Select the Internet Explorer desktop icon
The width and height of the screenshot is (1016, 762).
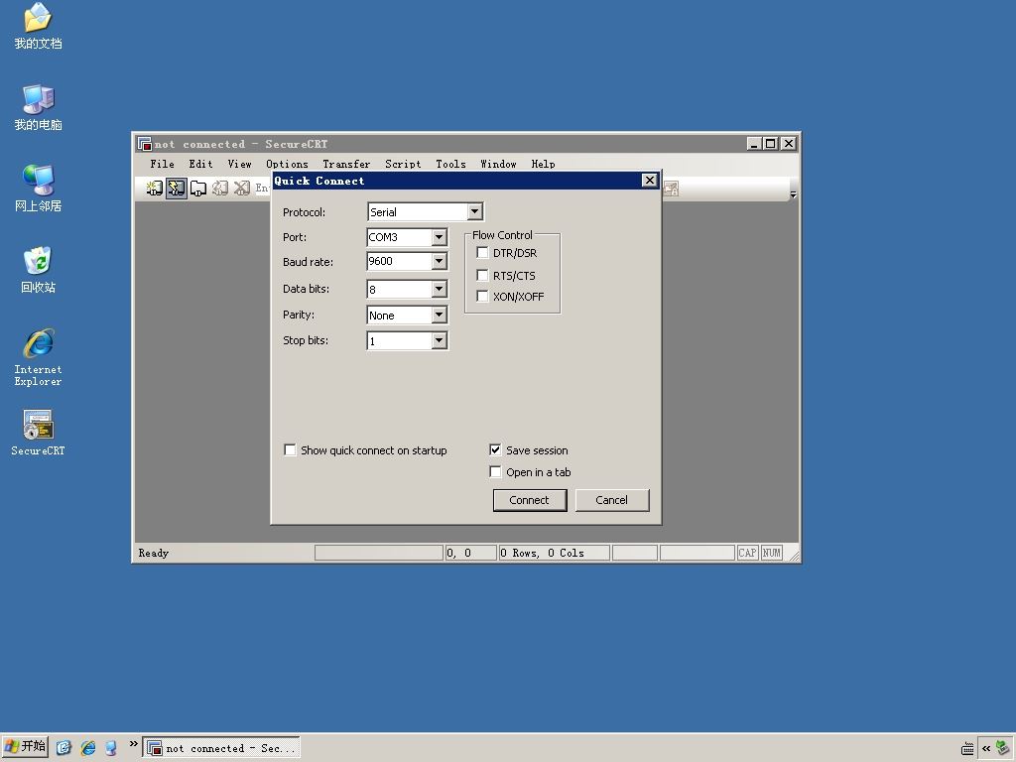pos(38,357)
